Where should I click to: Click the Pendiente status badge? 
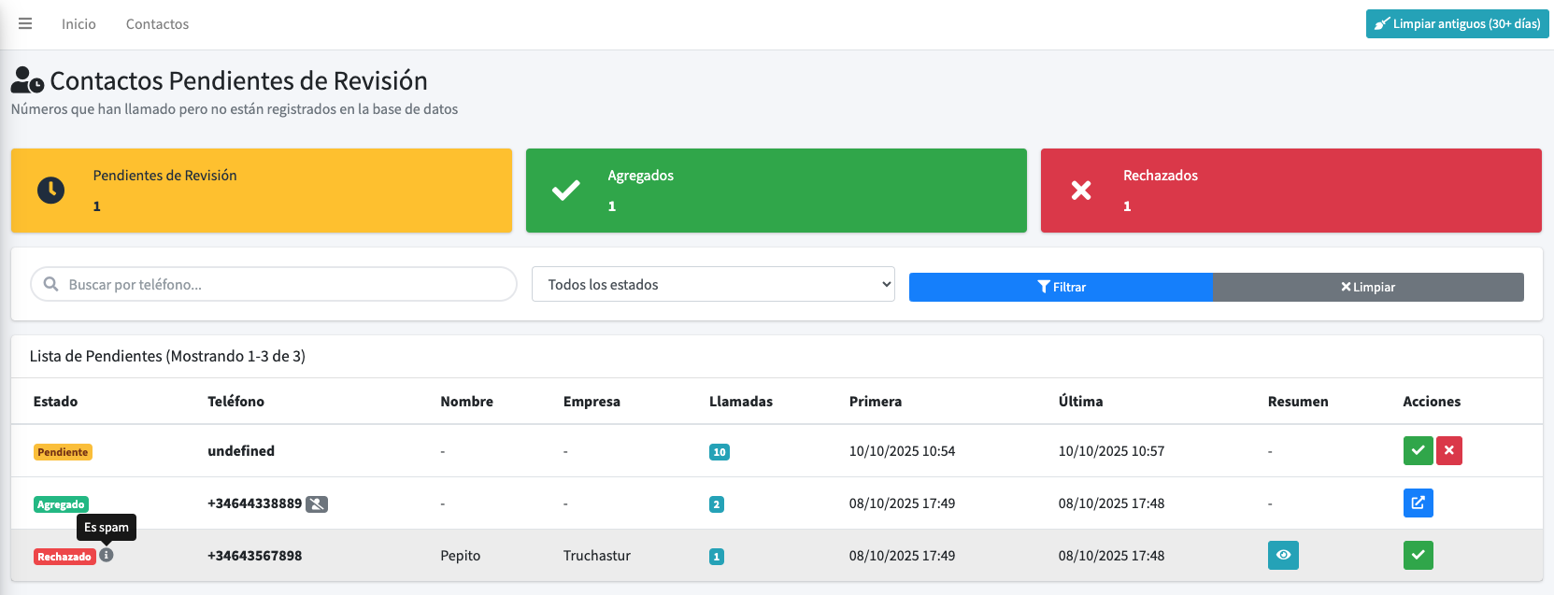[x=63, y=452]
